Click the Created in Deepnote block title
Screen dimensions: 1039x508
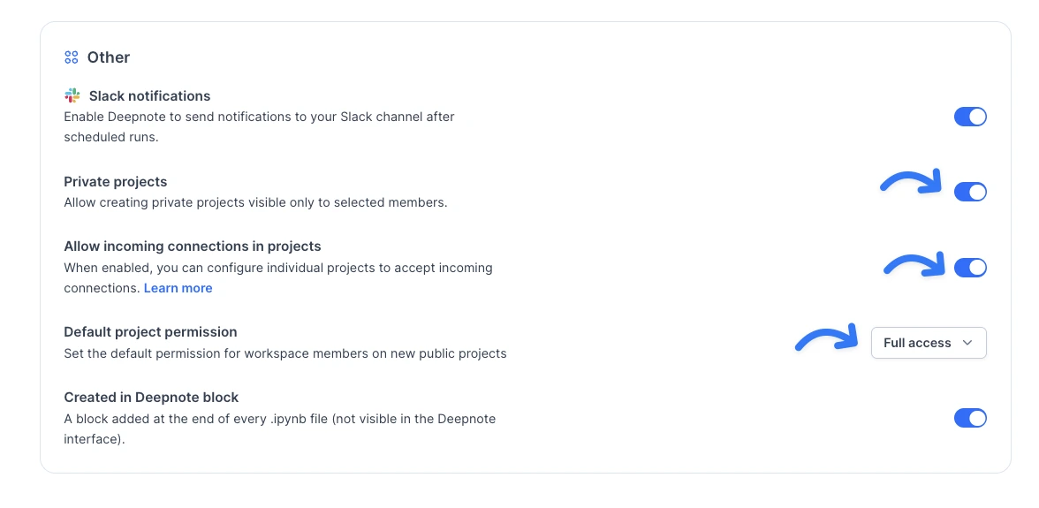click(151, 397)
